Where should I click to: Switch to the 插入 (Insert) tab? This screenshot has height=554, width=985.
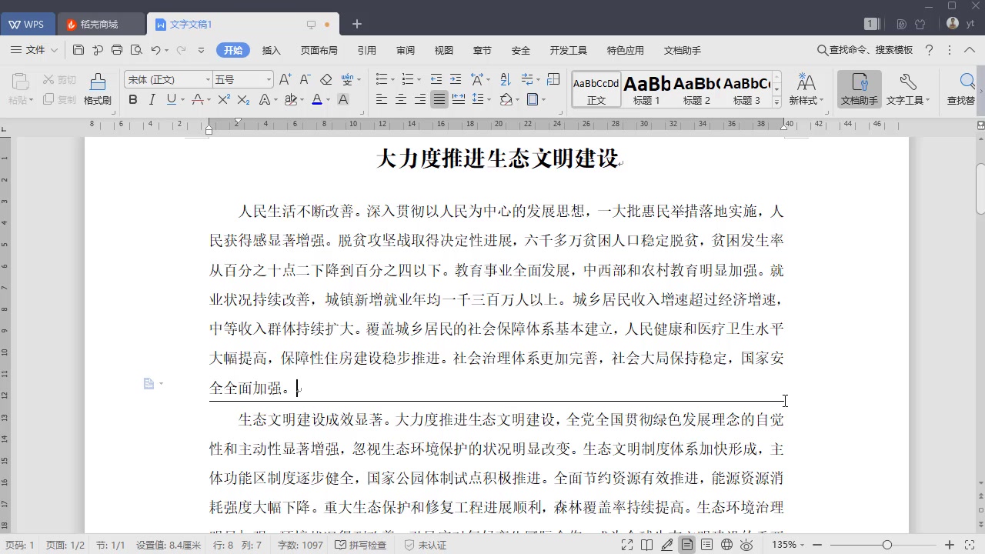[272, 50]
